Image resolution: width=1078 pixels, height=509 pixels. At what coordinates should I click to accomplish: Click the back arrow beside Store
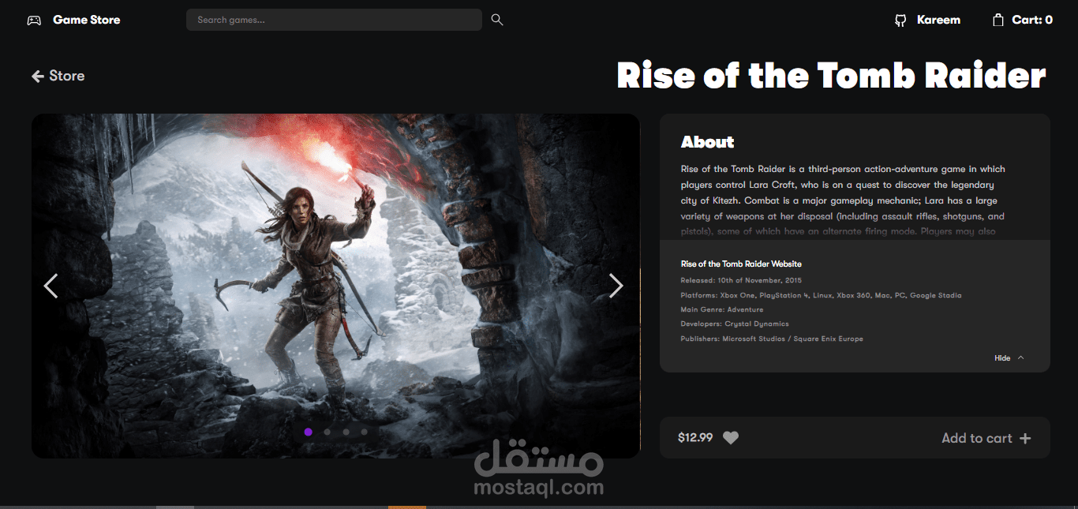tap(38, 76)
